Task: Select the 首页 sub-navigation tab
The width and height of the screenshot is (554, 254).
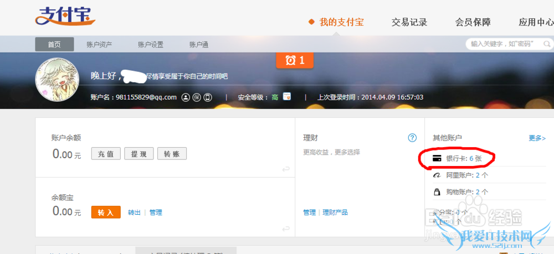Action: pos(54,44)
